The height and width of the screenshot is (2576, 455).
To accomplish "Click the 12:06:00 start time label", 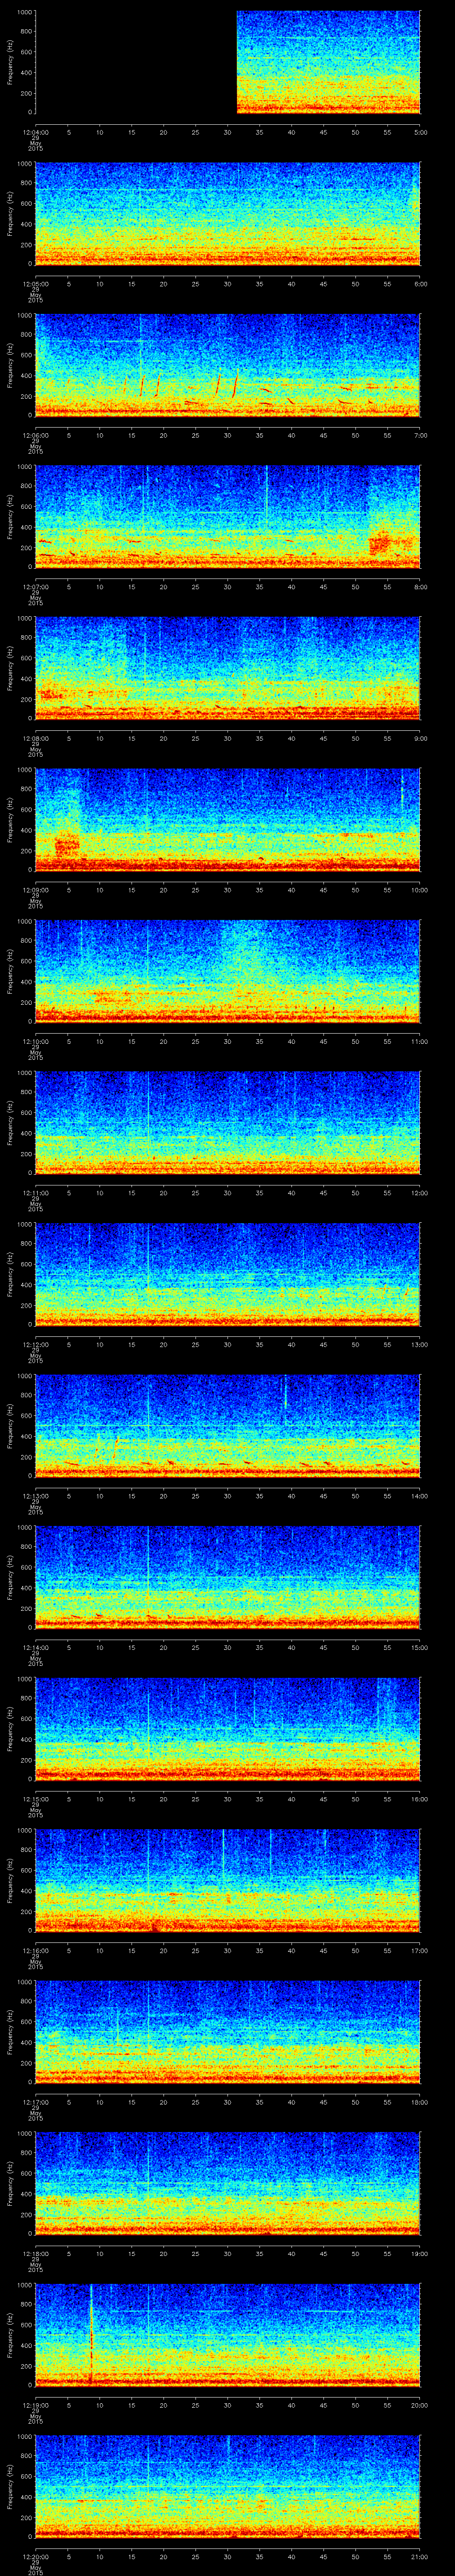I will click(35, 435).
